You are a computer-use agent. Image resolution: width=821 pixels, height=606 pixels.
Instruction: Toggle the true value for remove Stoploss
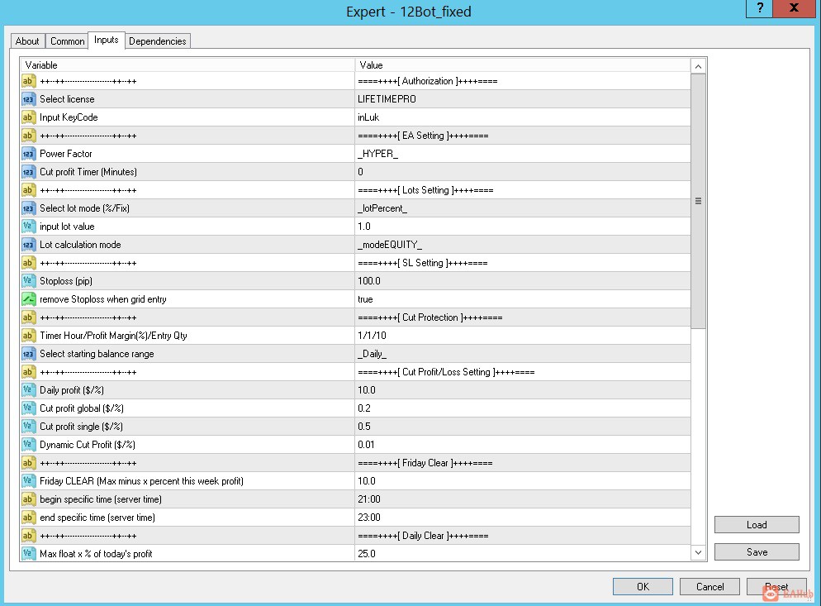tap(523, 299)
